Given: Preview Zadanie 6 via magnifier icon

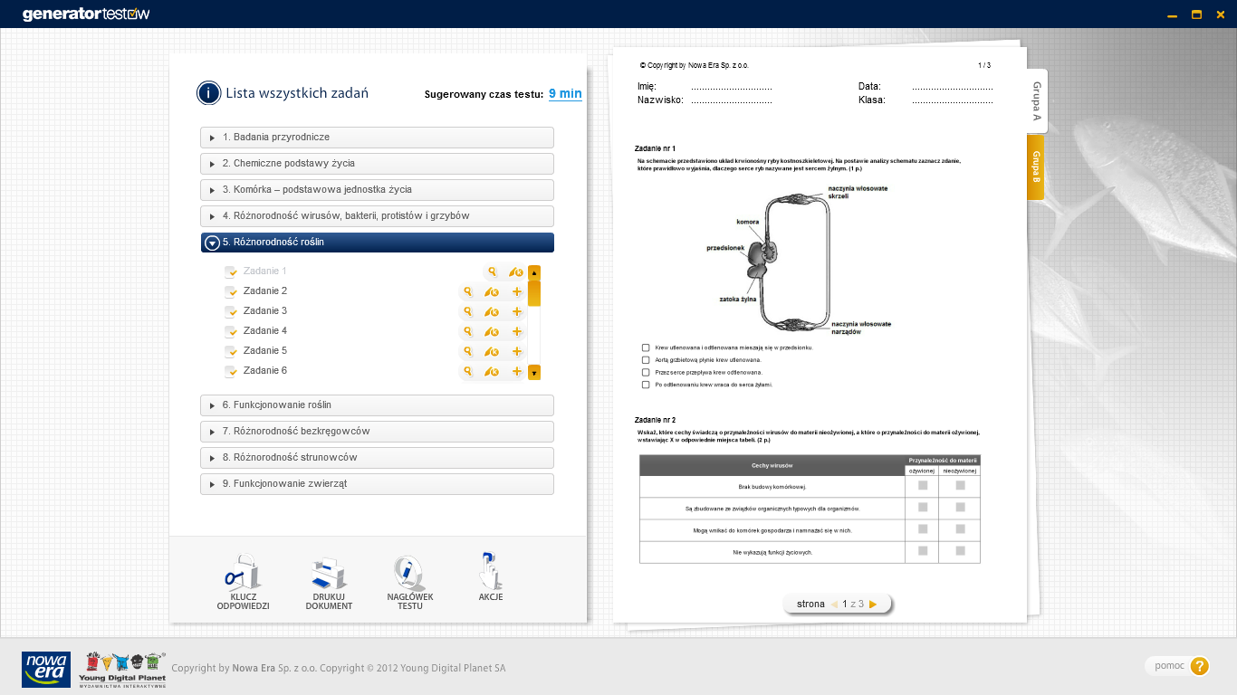Looking at the screenshot, I should coord(468,371).
